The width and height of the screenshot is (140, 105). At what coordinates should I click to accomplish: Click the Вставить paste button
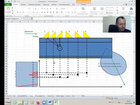click(8, 10)
